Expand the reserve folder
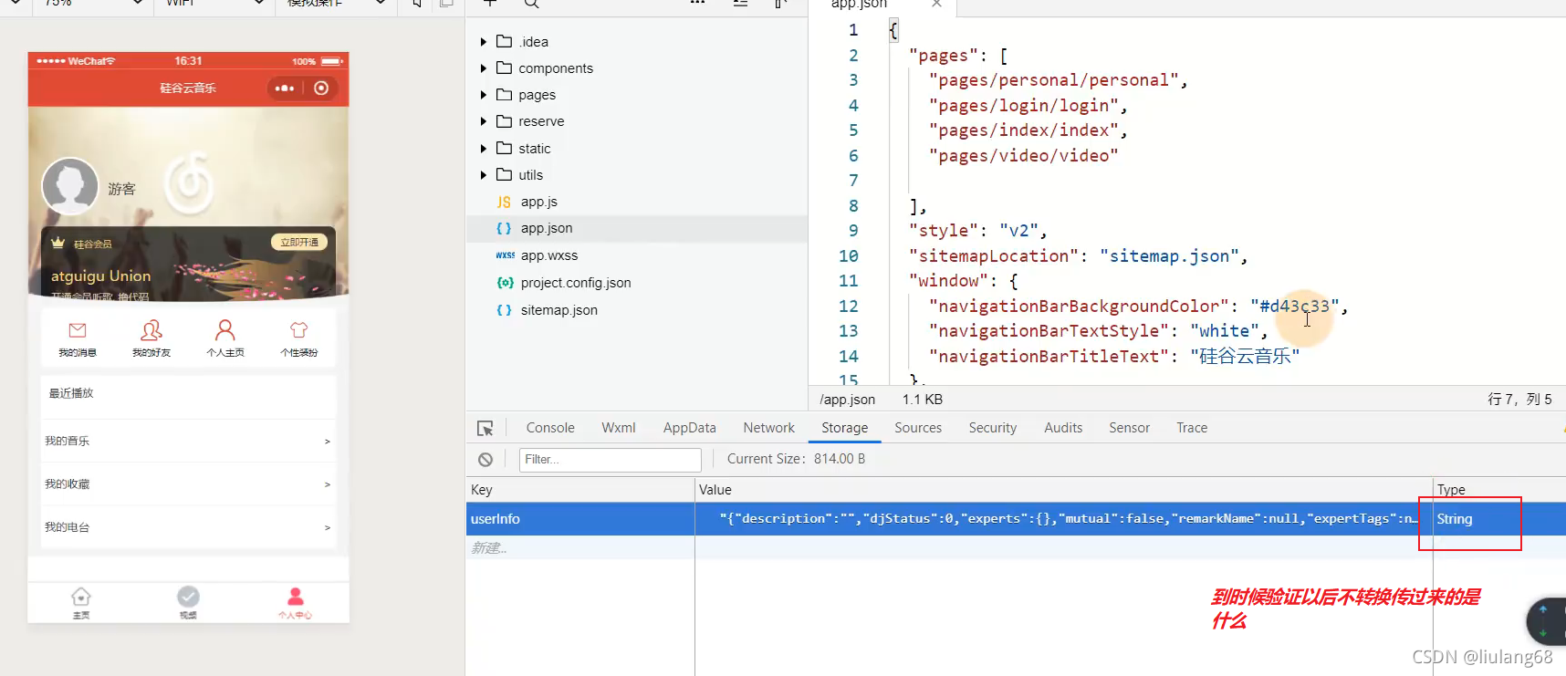1566x676 pixels. click(x=484, y=121)
